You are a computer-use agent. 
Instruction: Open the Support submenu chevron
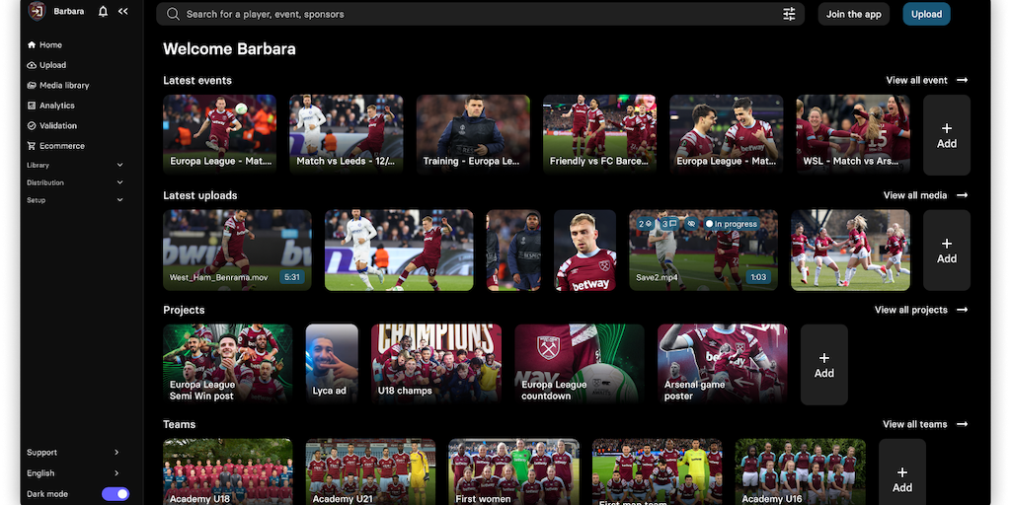click(x=117, y=452)
